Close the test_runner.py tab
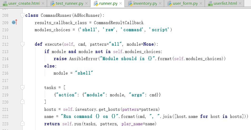 (86, 3)
